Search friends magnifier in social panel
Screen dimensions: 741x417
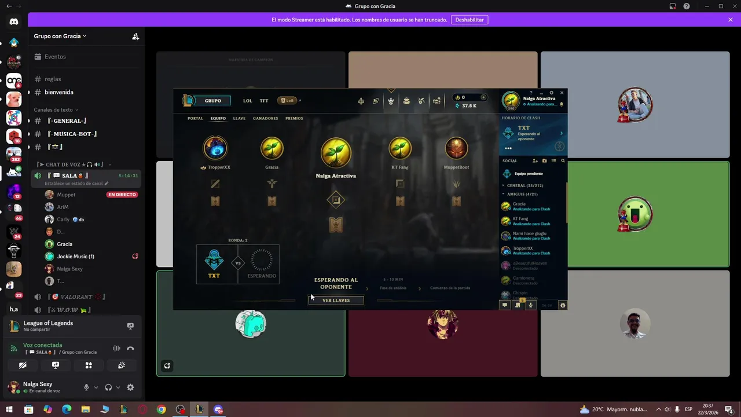click(563, 160)
